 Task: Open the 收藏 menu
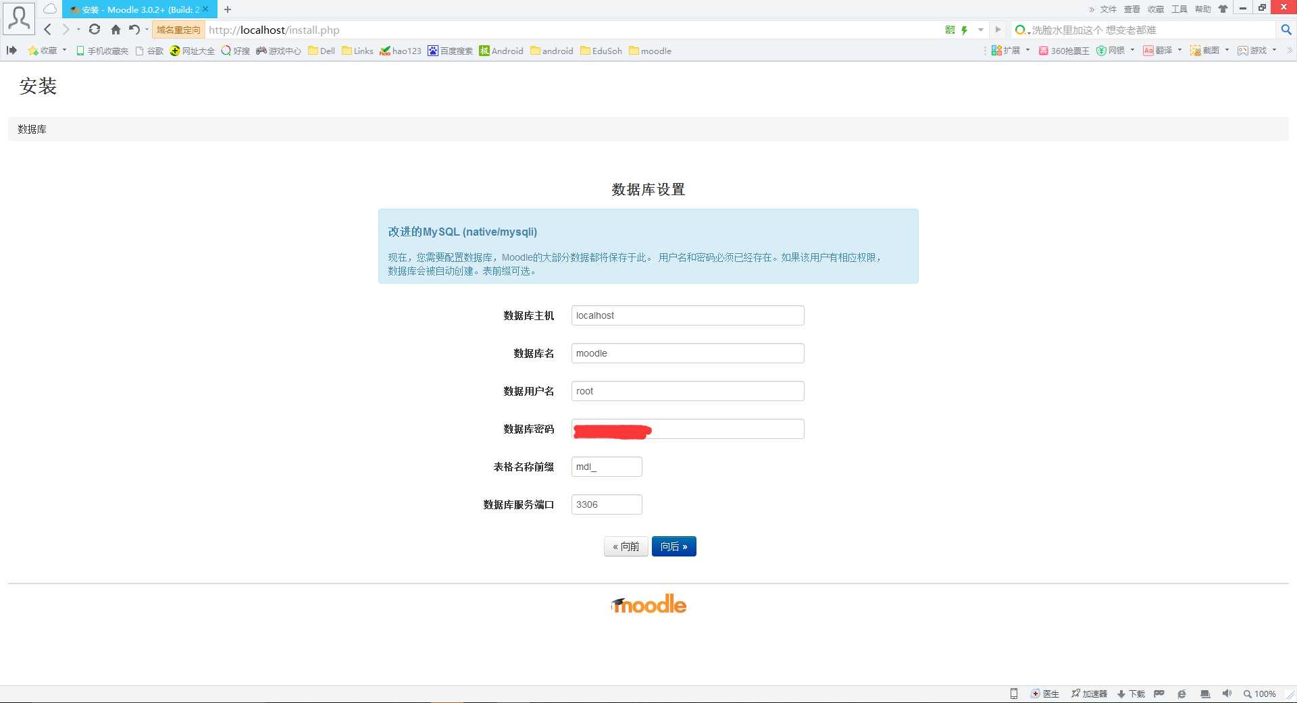pyautogui.click(x=1156, y=9)
